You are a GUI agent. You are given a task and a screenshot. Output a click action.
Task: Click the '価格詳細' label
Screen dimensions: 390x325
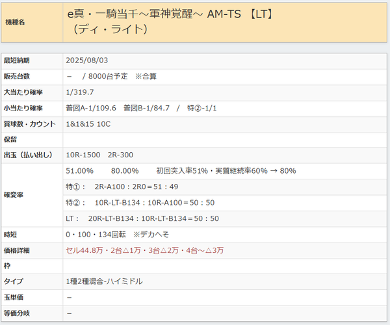point(16,250)
